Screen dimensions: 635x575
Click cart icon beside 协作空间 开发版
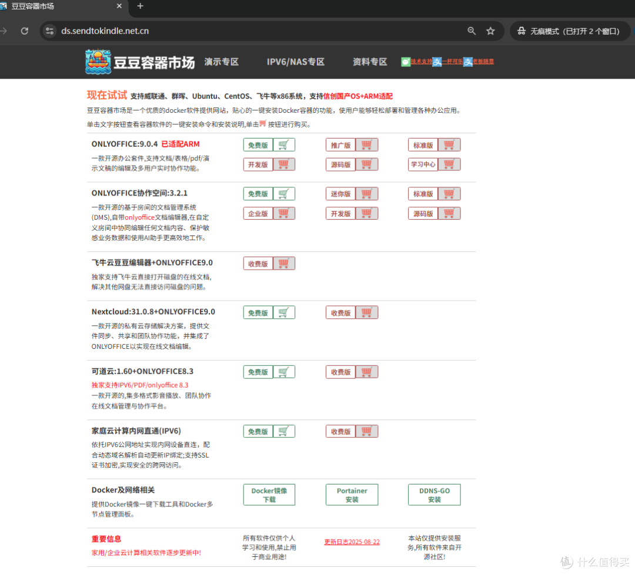366,213
